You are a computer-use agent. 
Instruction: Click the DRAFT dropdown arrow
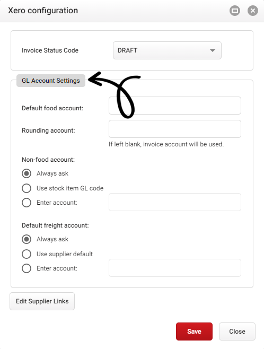213,50
